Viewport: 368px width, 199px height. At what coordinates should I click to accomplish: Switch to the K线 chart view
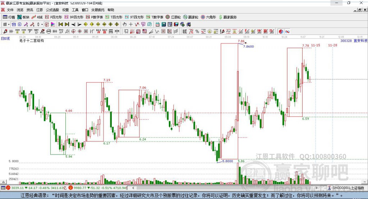coord(37,17)
